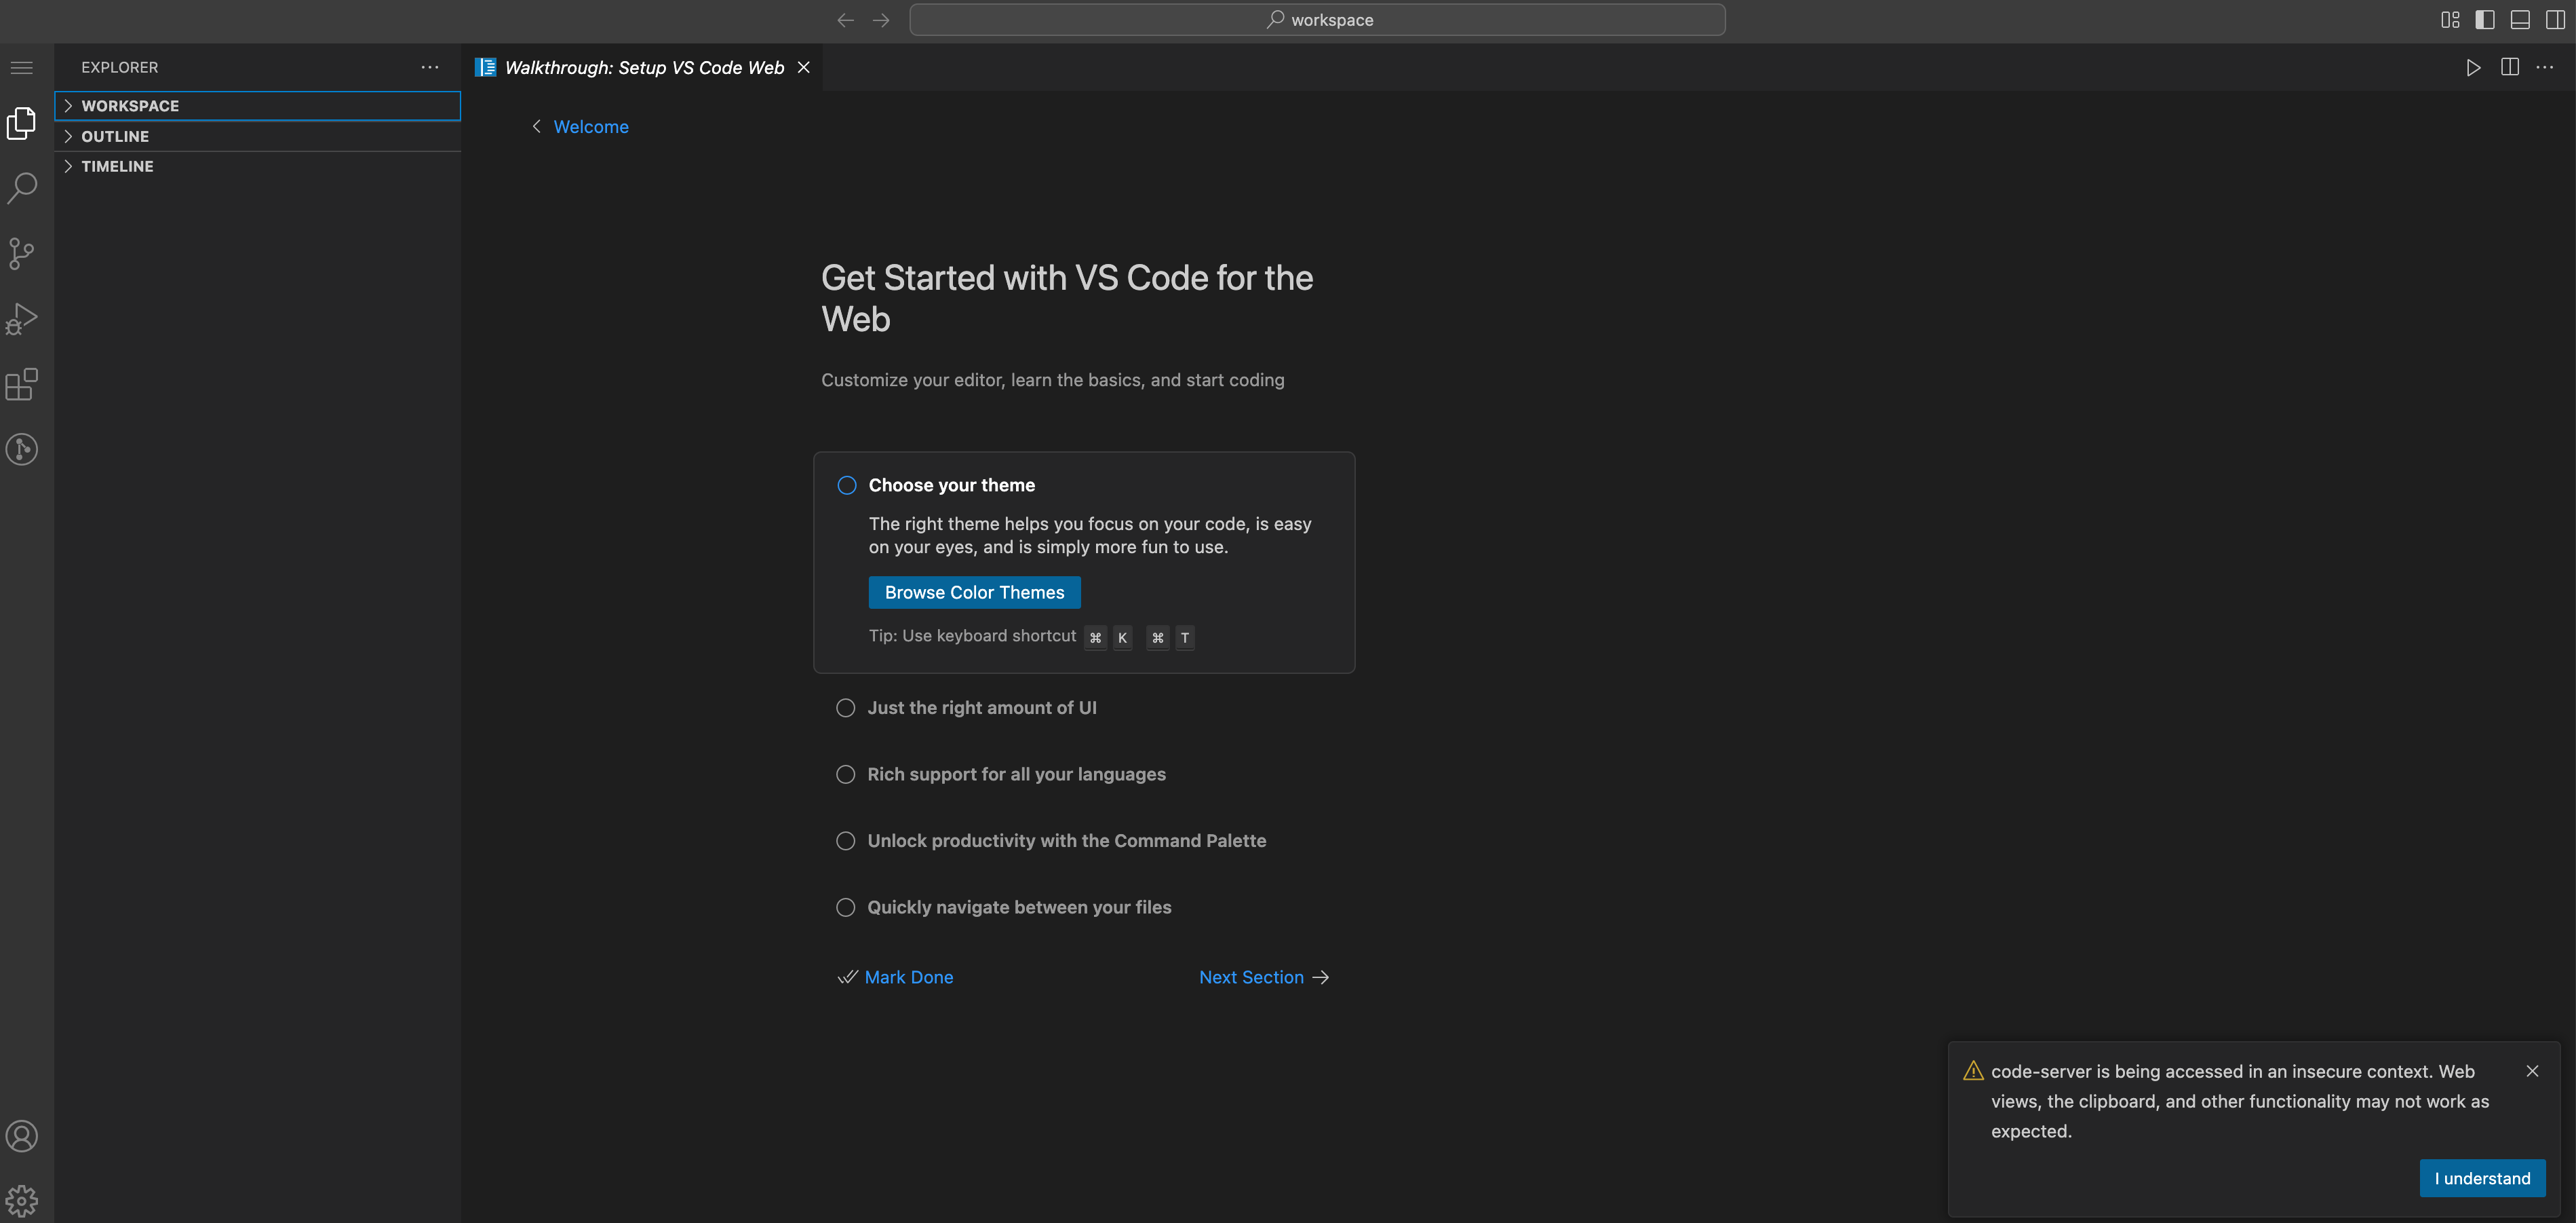Image resolution: width=2576 pixels, height=1223 pixels.
Task: Open the Accounts menu
Action: [x=22, y=1136]
